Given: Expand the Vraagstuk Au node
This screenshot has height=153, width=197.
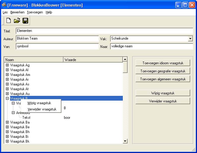Looking at the screenshot, I should (7, 94).
